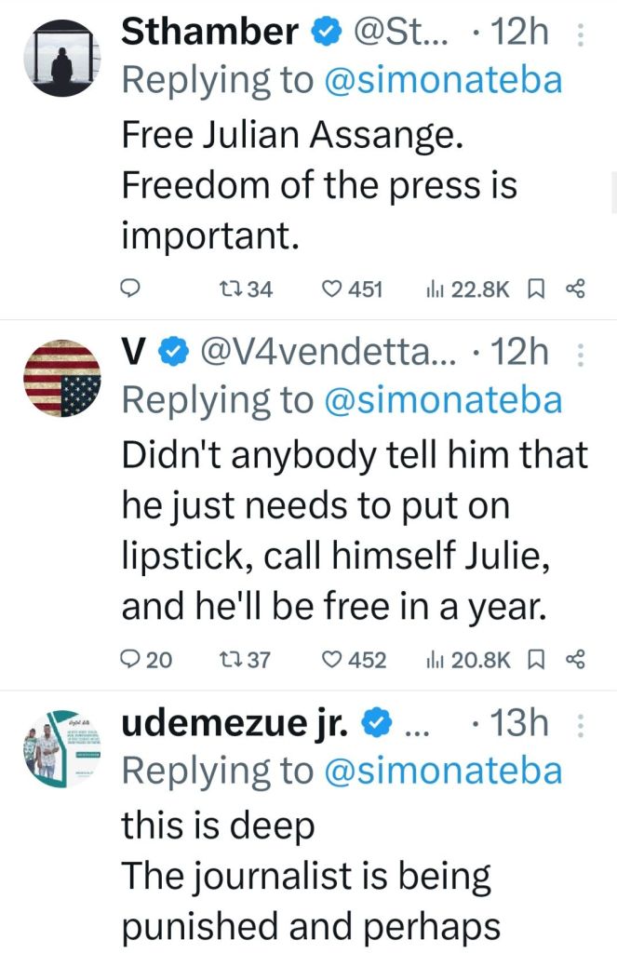Viewport: 617px width, 953px height.
Task: Open more options on udemezue jr.'s tweet
Action: [582, 725]
